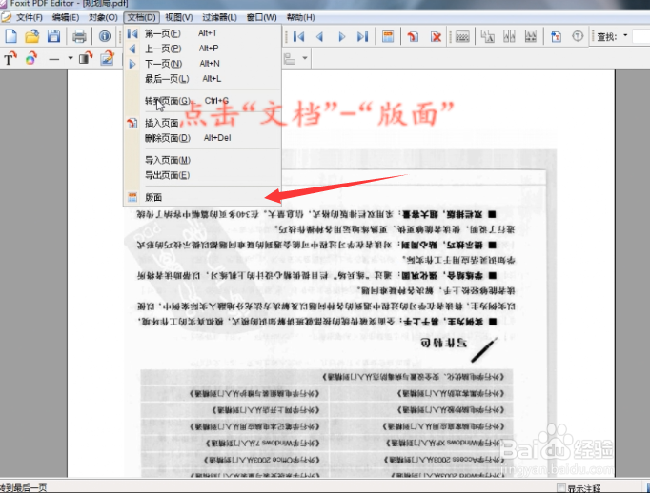Click the app icon on the menu bar
Screen dimensions: 650x493
pyautogui.click(x=6, y=17)
